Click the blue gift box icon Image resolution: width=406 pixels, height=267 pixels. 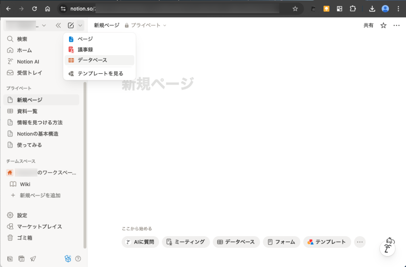click(68, 258)
